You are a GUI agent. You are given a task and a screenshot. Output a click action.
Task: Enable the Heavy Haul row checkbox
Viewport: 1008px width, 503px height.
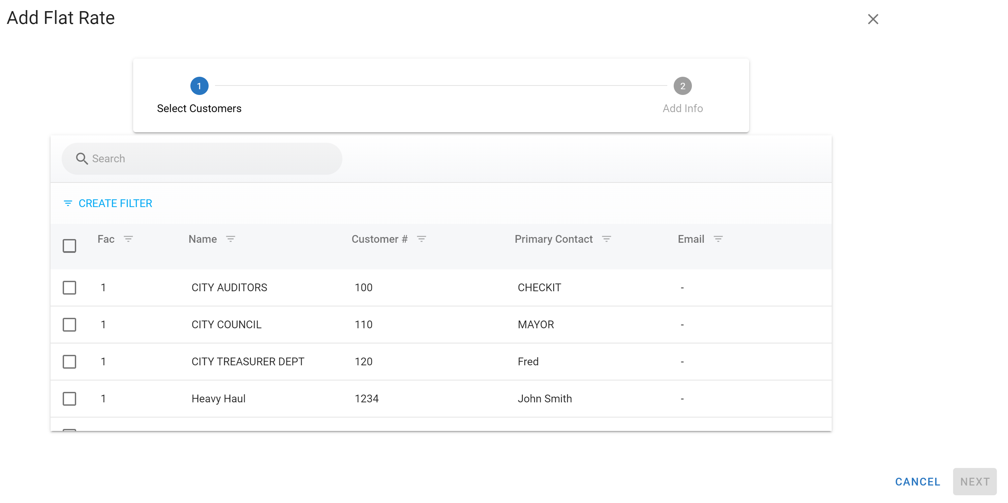[x=69, y=399]
